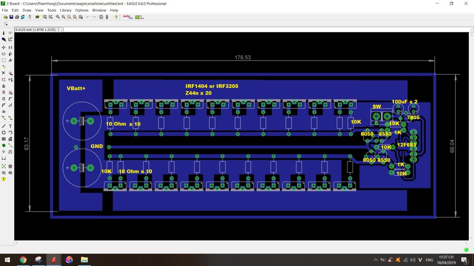This screenshot has width=474, height=266.
Task: Click the Zoom to fit icon
Action: coord(58,17)
